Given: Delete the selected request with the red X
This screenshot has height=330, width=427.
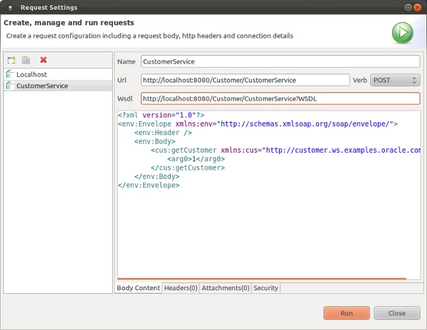Looking at the screenshot, I should (43, 60).
